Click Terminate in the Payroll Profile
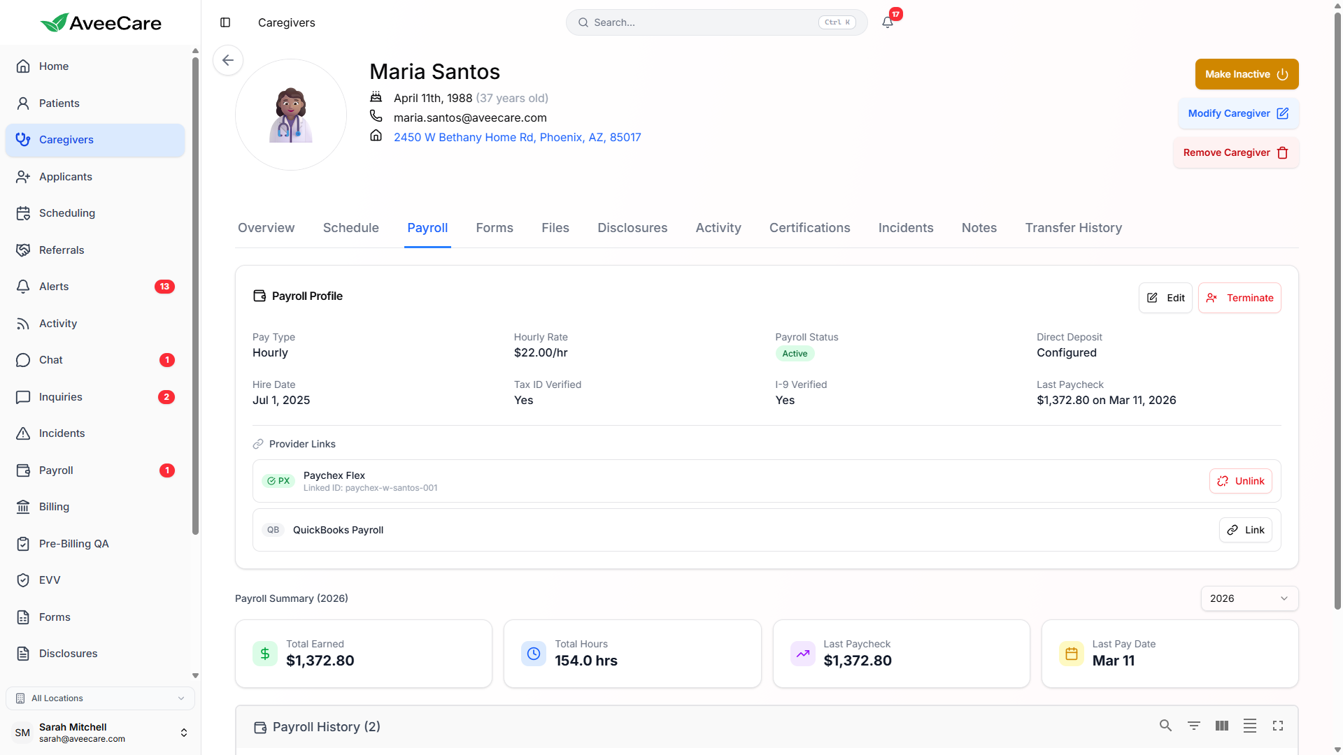The width and height of the screenshot is (1343, 755). [1239, 297]
